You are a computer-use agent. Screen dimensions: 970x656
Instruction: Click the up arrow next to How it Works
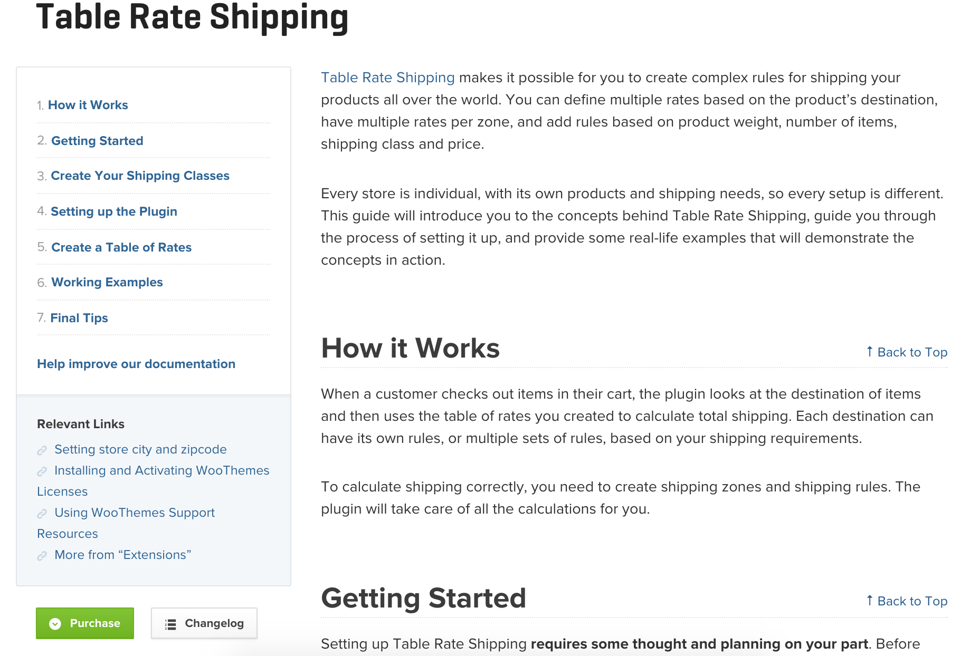870,352
